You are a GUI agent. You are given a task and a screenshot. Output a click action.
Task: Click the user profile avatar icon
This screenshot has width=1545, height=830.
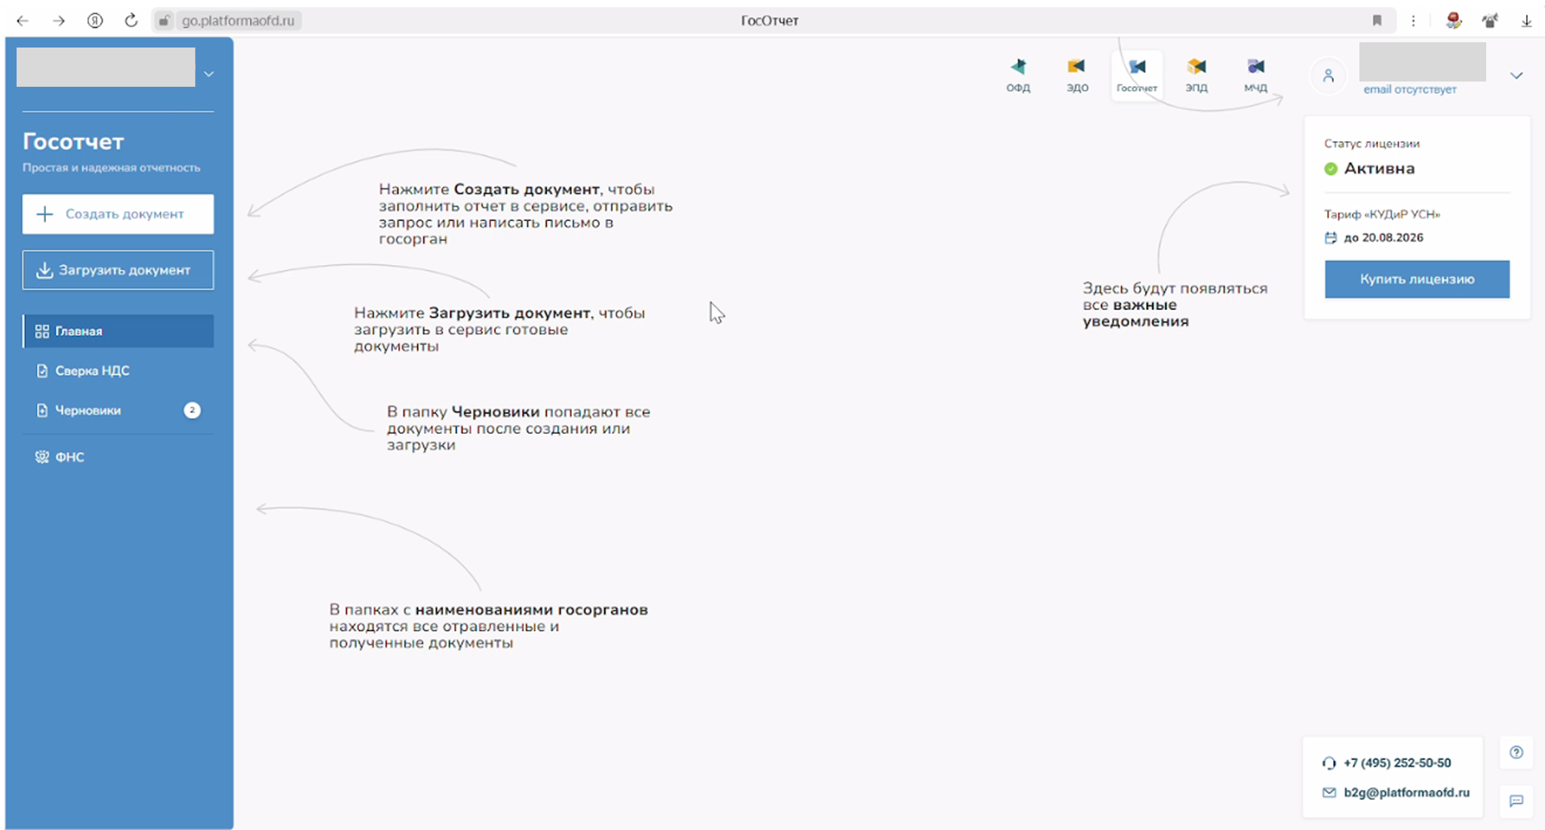tap(1328, 75)
